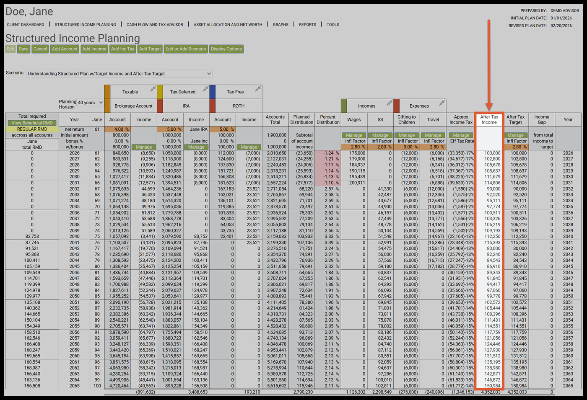587x400 pixels.
Task: Collapse the Incomes column group
Action: click(x=390, y=103)
